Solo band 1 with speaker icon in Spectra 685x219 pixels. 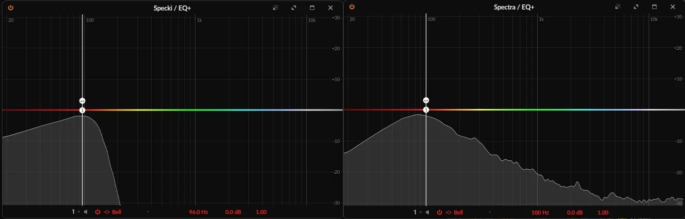(428, 213)
